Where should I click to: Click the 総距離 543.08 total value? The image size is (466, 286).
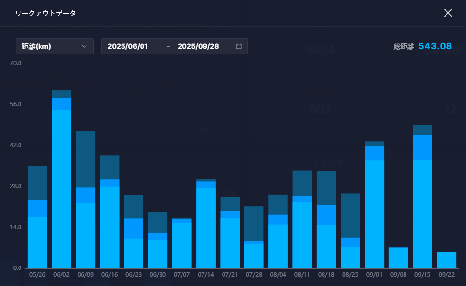pyautogui.click(x=435, y=47)
